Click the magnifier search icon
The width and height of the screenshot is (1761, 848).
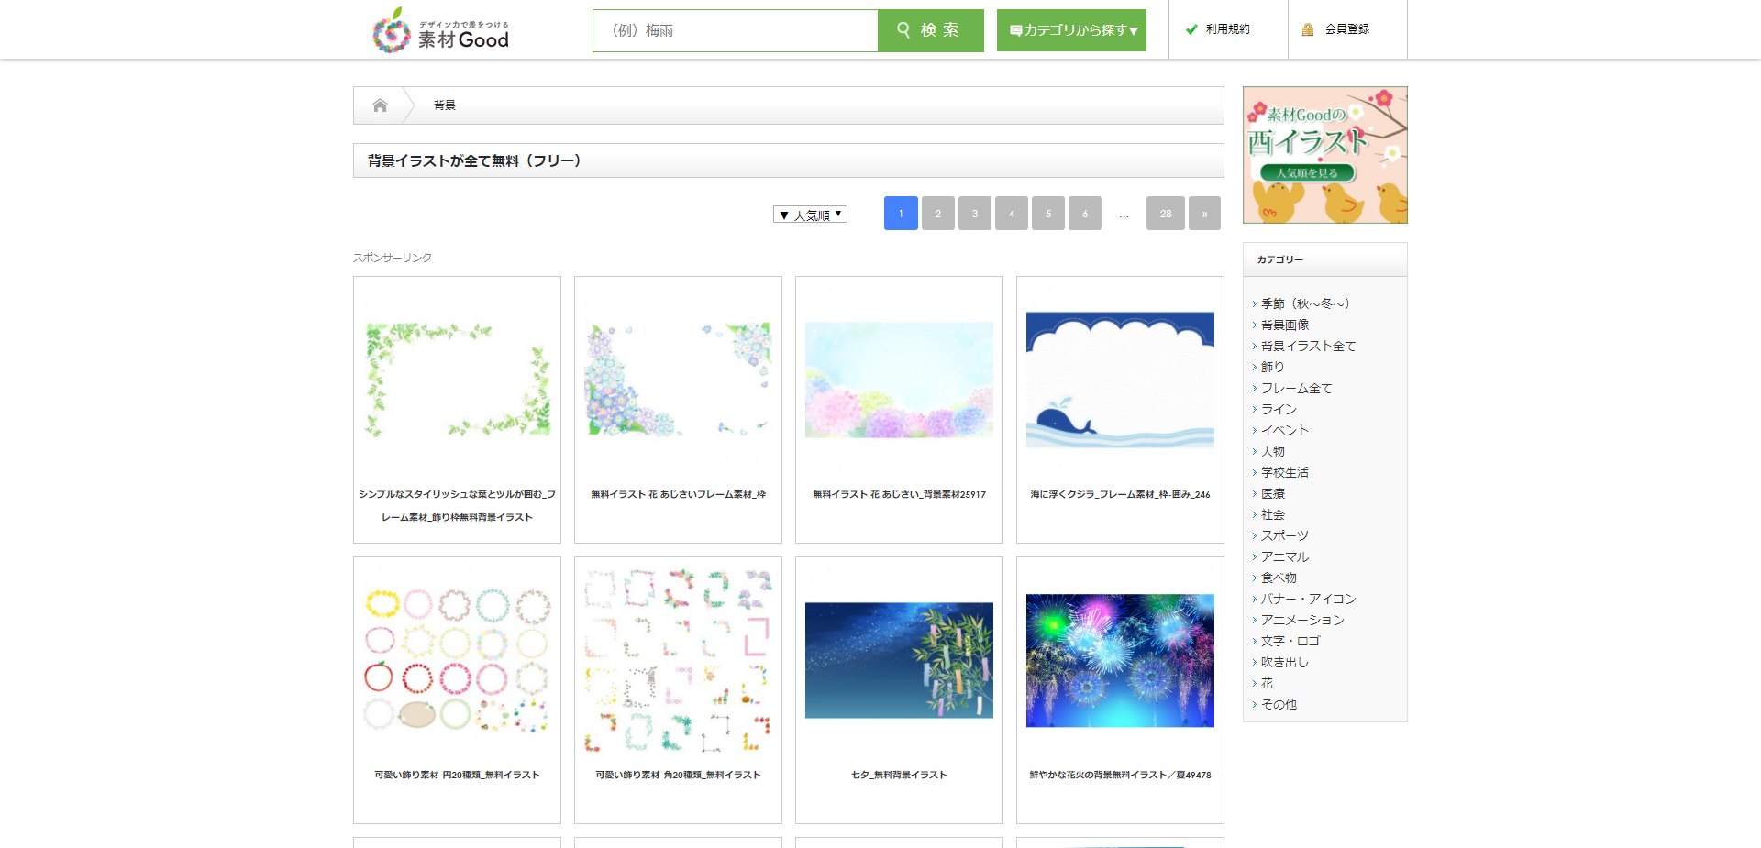click(x=904, y=30)
